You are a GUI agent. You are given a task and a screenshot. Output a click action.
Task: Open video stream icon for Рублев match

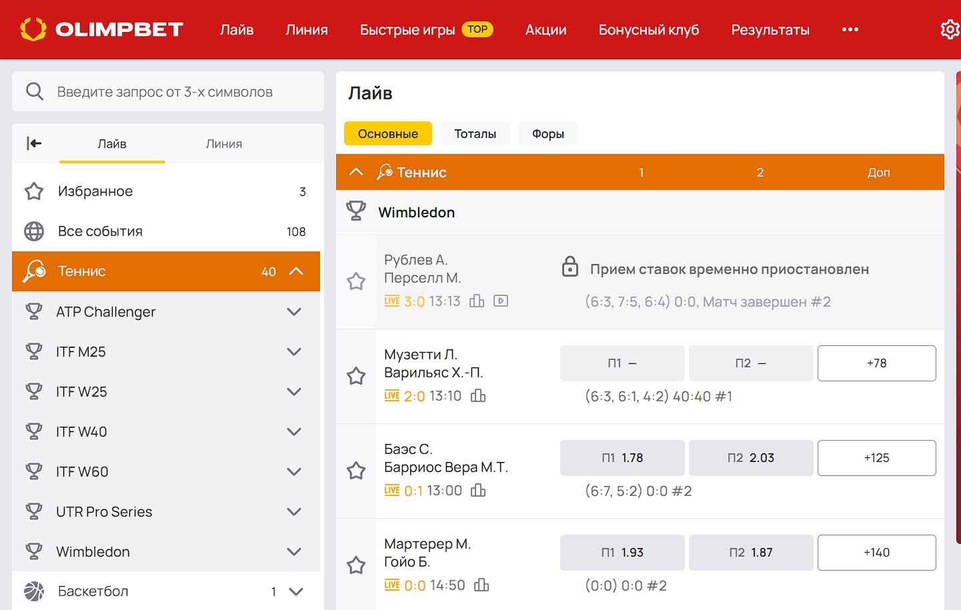(x=501, y=301)
